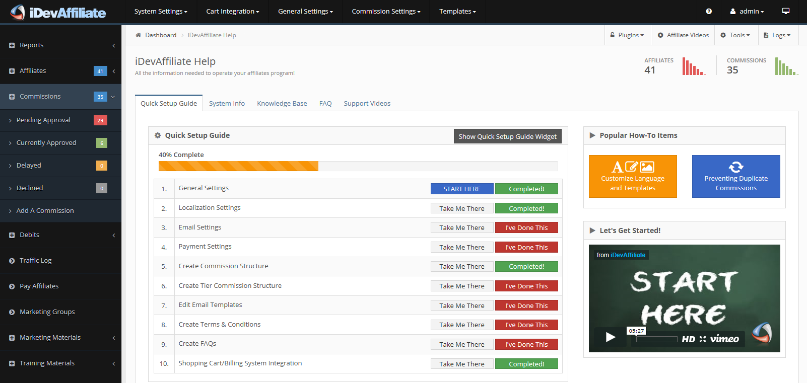
Task: Open the Customize Language and Templates tile
Action: [x=633, y=176]
